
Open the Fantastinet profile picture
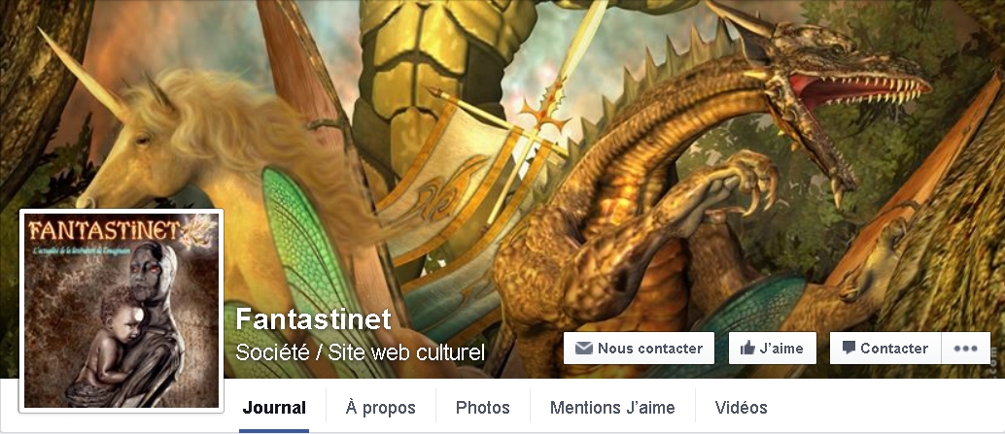121,311
